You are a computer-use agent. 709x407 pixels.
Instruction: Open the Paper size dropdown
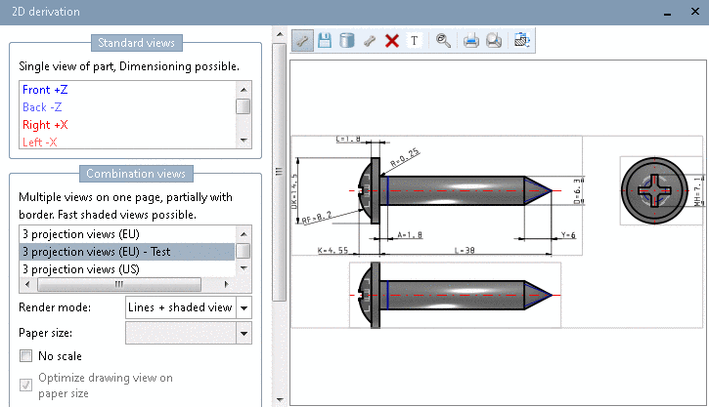coord(244,333)
